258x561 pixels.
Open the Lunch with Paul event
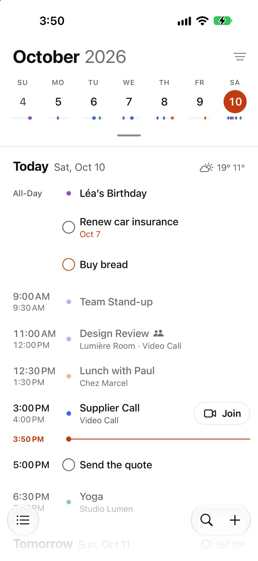129,376
